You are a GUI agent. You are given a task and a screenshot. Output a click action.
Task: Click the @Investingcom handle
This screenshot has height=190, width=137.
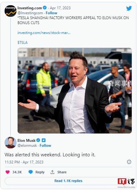[30, 13]
